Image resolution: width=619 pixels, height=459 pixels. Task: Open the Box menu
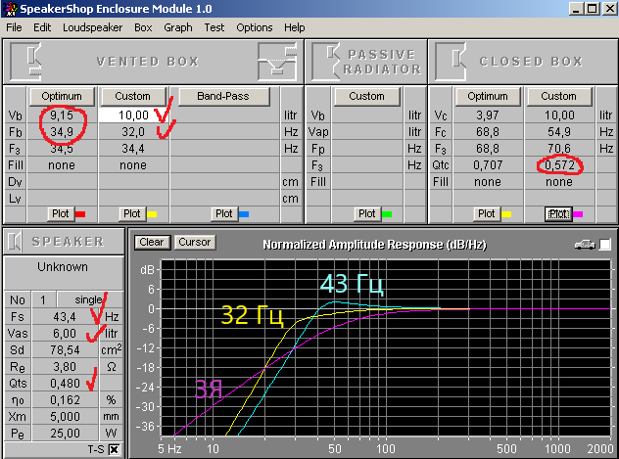143,27
